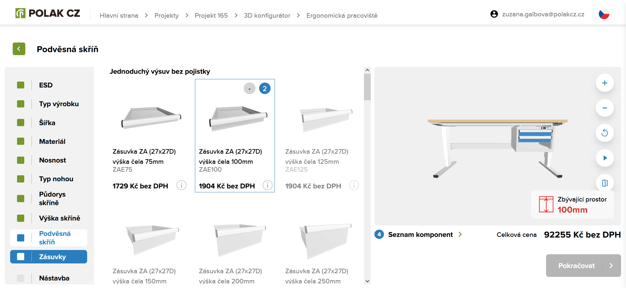The width and height of the screenshot is (626, 288).
Task: Play the 3D model animation
Action: point(605,158)
